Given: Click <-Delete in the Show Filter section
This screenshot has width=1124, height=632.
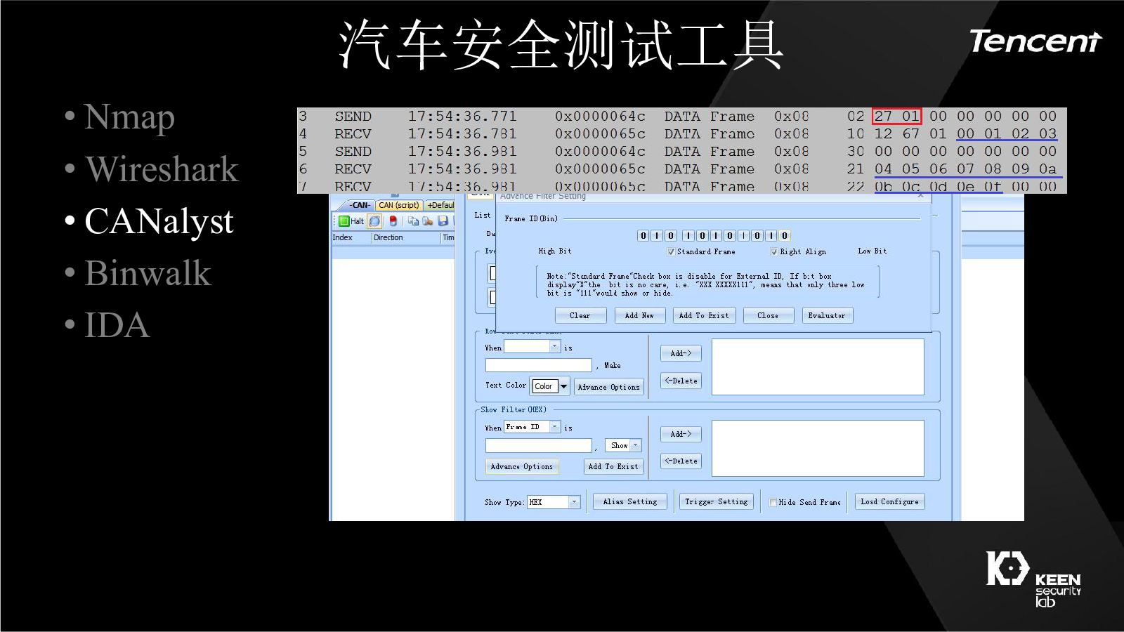Looking at the screenshot, I should tap(681, 461).
